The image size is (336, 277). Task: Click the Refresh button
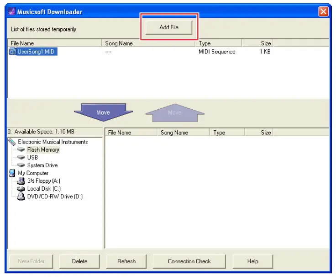(x=126, y=261)
